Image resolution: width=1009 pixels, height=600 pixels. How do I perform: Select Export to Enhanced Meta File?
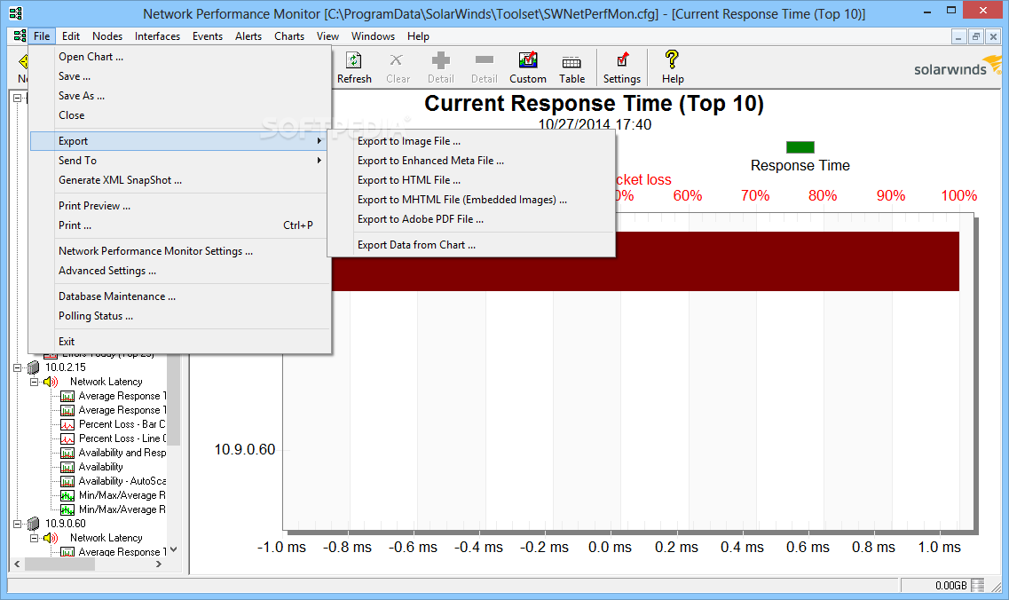[471, 161]
